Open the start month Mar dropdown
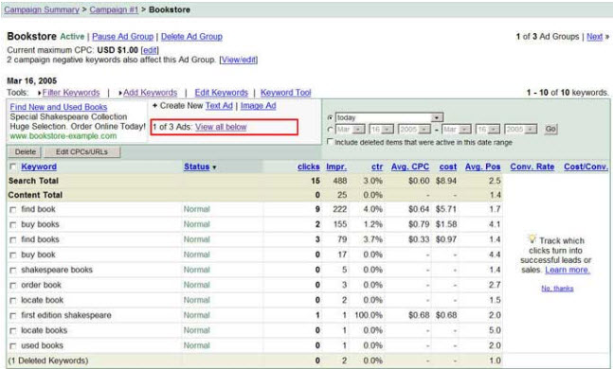The width and height of the screenshot is (613, 369). (351, 130)
